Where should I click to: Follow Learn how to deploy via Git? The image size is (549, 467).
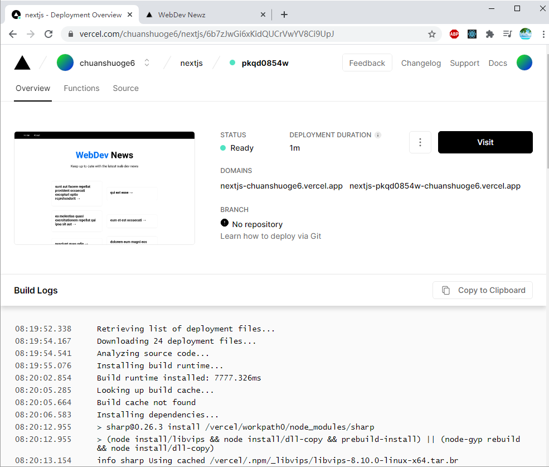[x=271, y=237]
